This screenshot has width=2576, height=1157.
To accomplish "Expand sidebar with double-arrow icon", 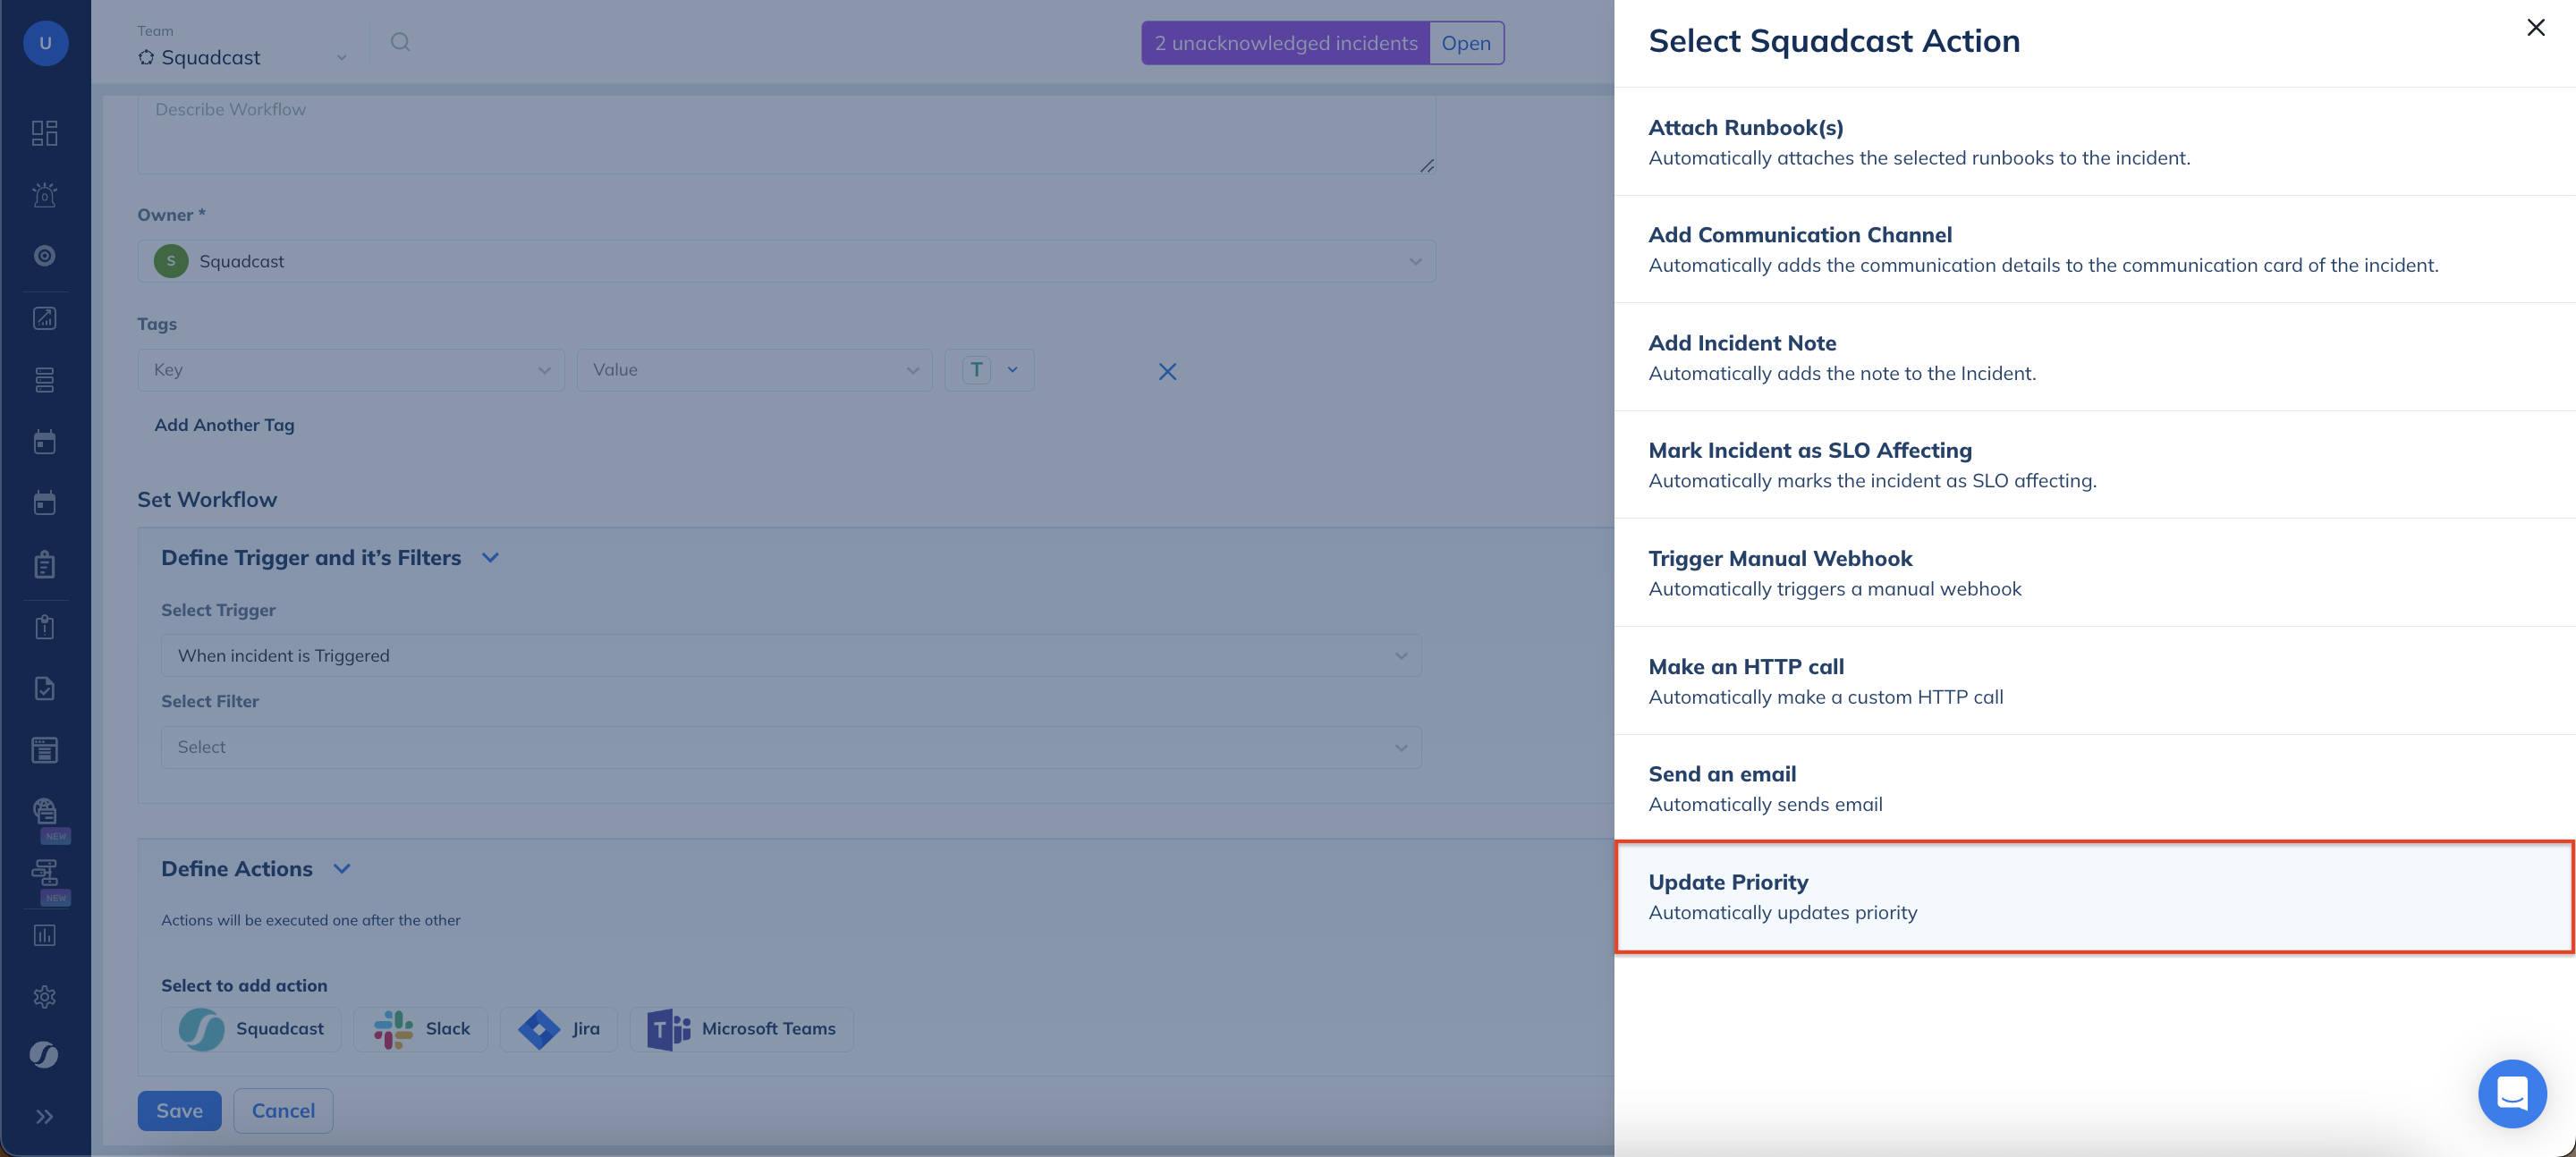I will click(x=45, y=1116).
